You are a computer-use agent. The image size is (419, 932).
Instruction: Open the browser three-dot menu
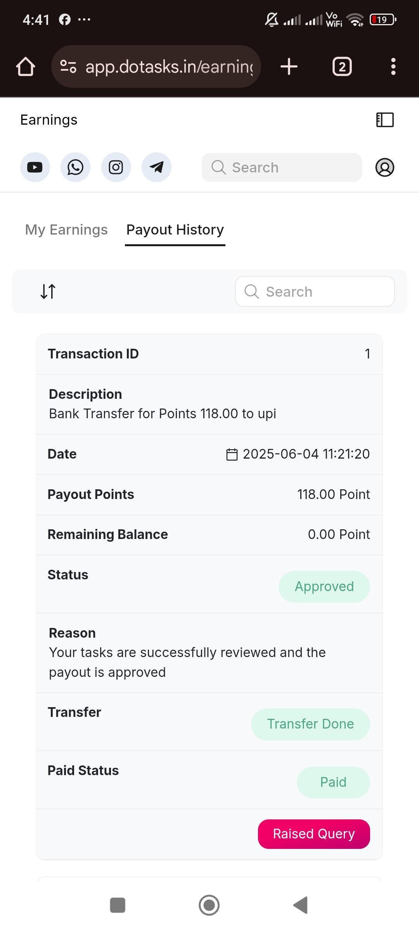coord(393,66)
